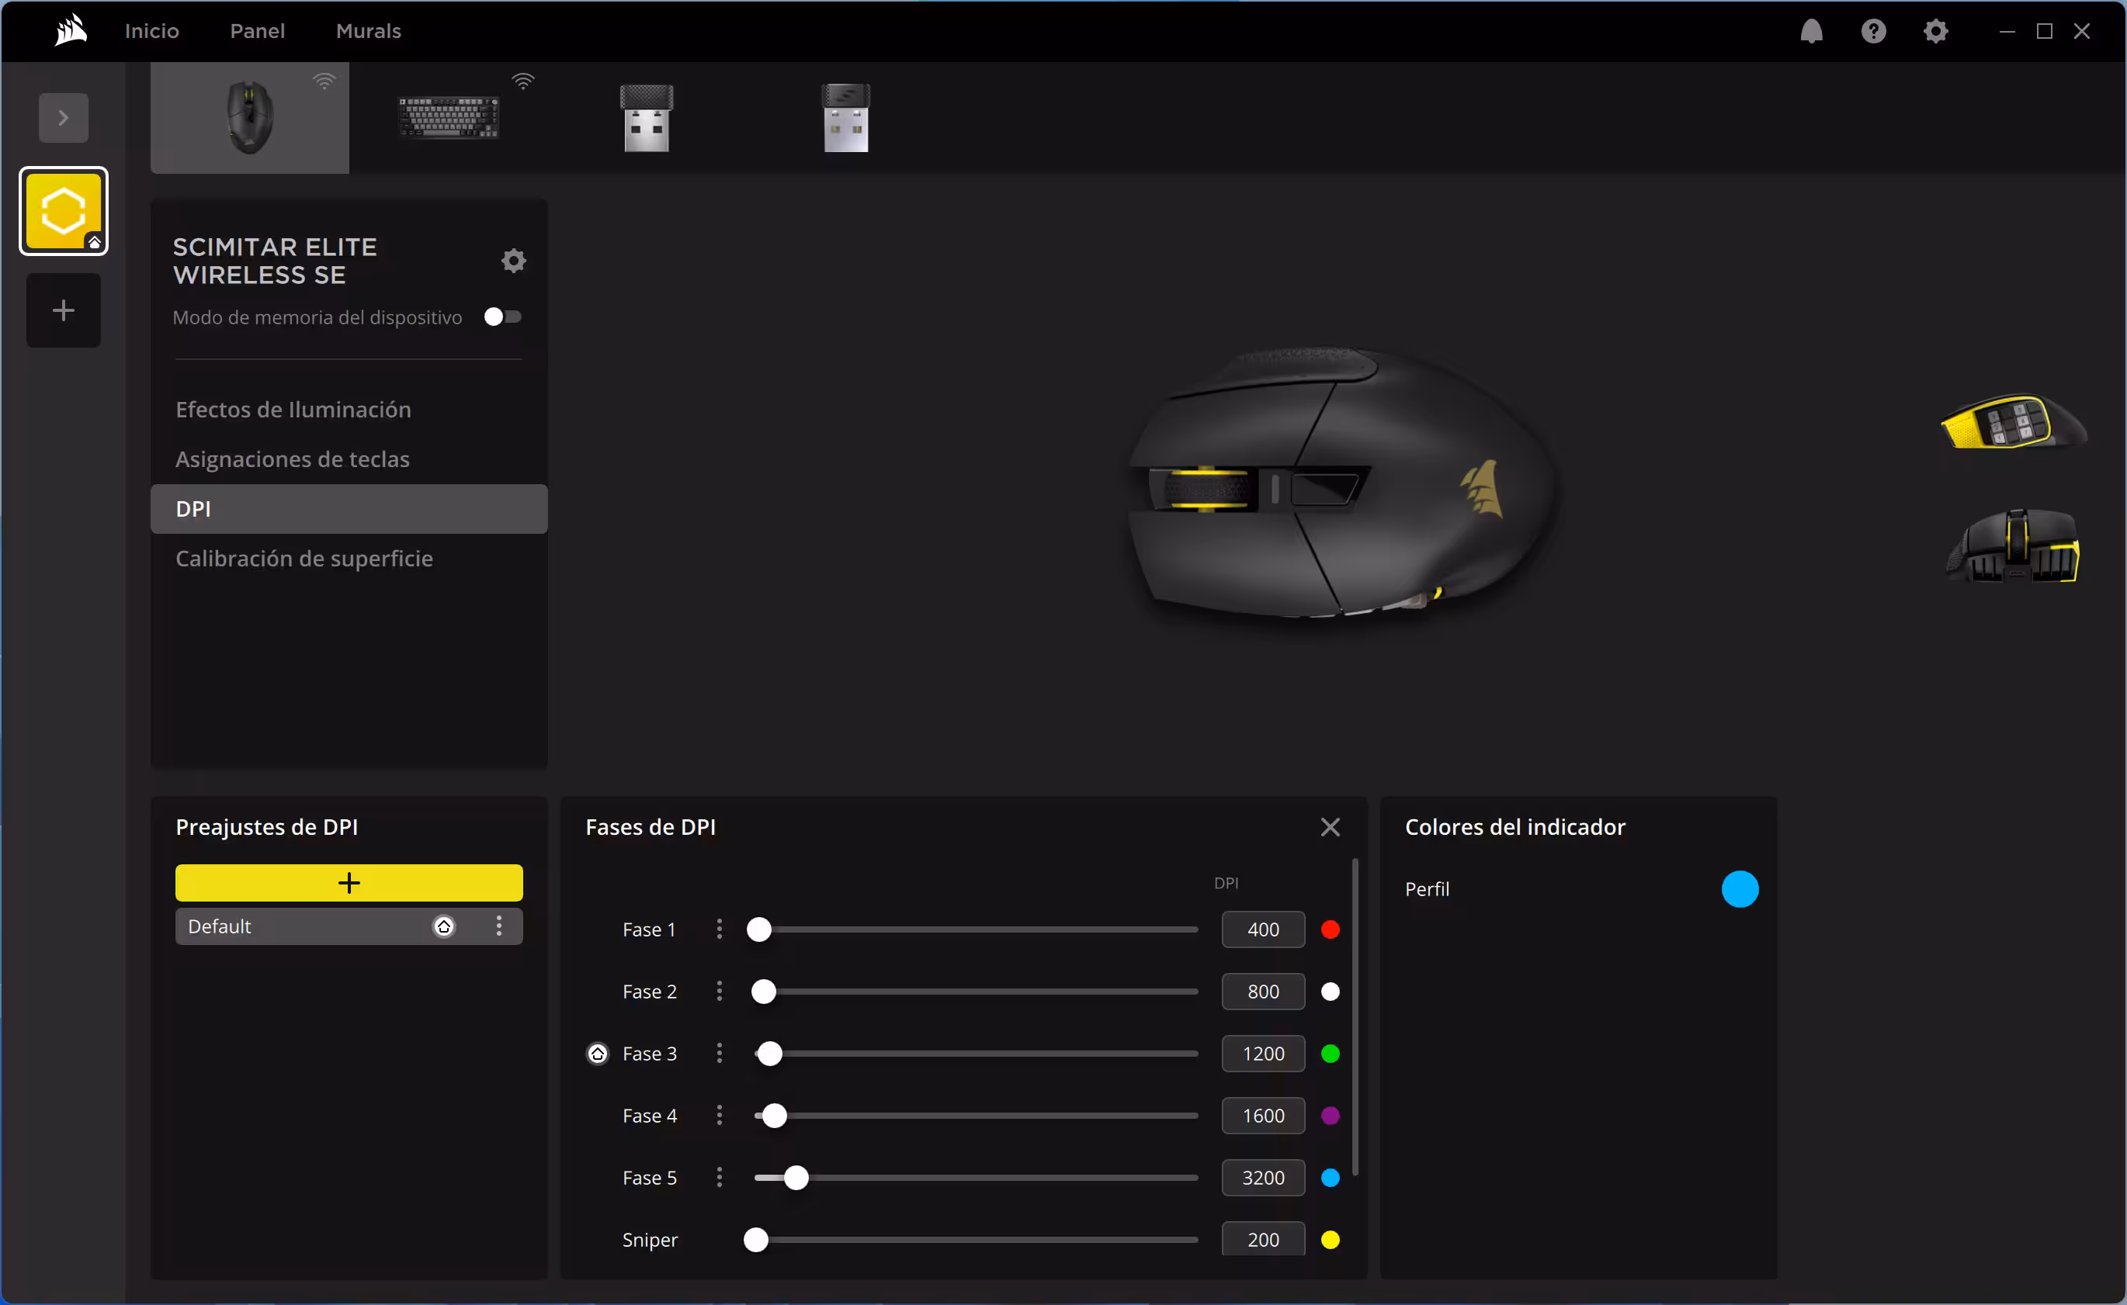Click Sniper DPI value field 200
This screenshot has height=1305, width=2127.
(1262, 1239)
